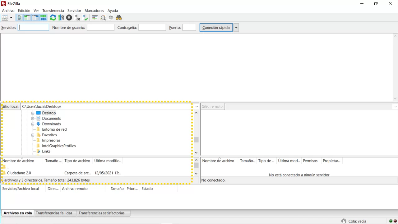Select Desktop in the local tree
Viewport: 398px width, 224px height.
point(49,113)
